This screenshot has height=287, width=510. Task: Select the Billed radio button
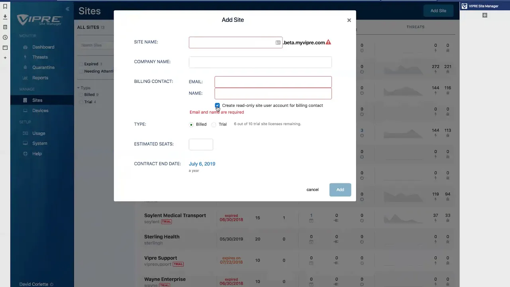coord(191,124)
